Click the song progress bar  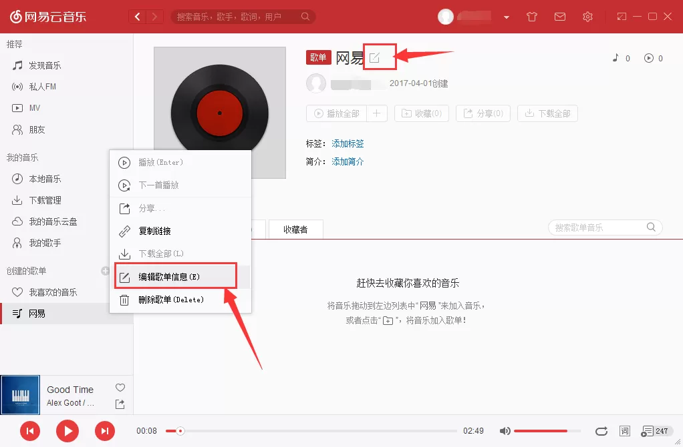tap(311, 431)
